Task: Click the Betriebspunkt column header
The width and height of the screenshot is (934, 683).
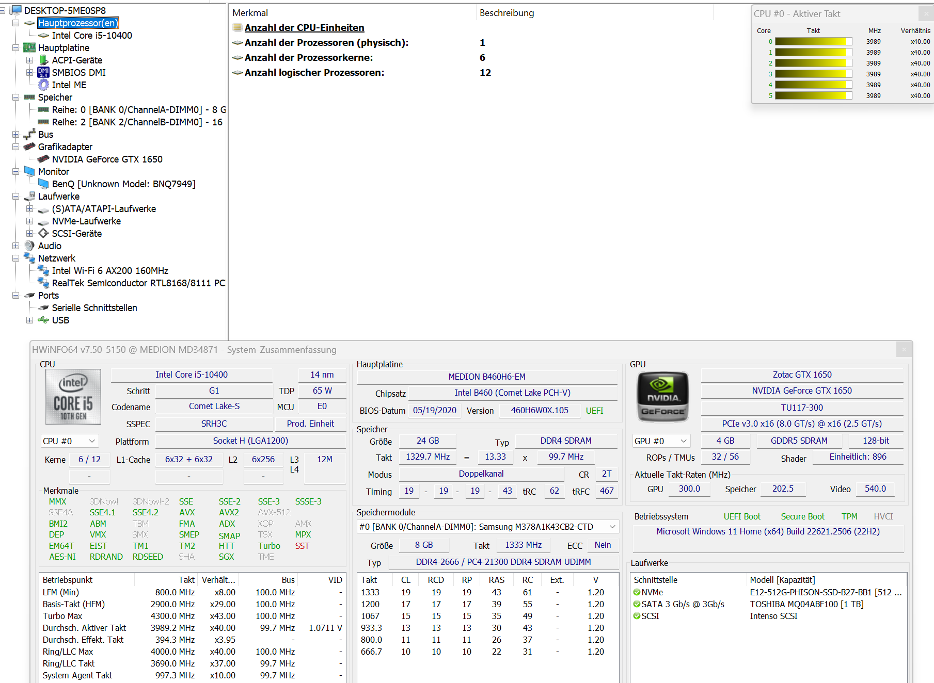Action: point(87,580)
